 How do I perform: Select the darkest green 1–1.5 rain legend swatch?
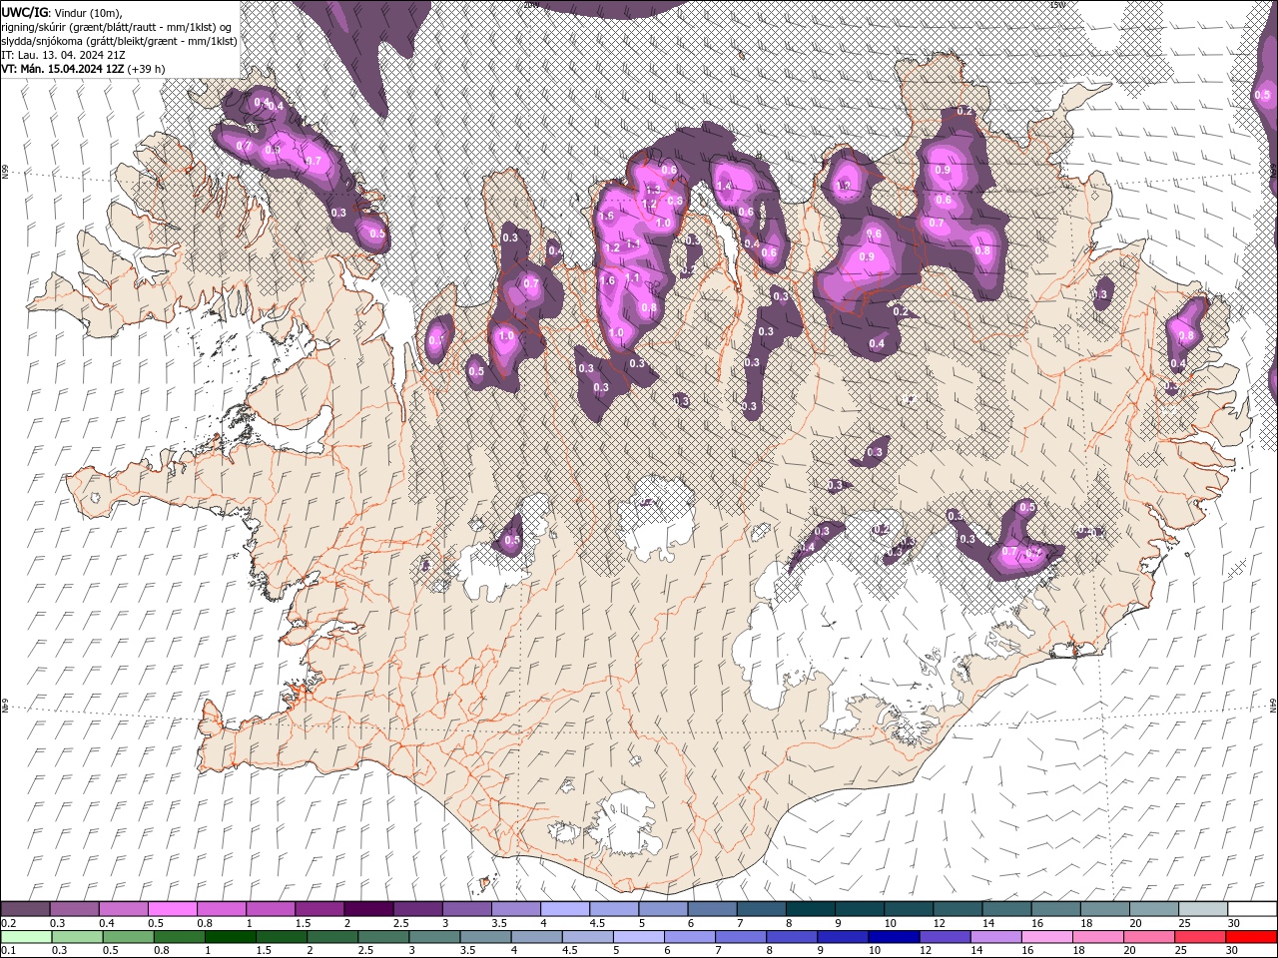click(231, 937)
